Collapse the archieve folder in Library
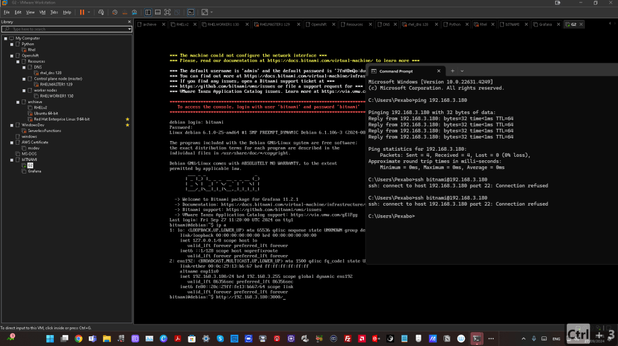This screenshot has height=346, width=618. click(x=18, y=102)
